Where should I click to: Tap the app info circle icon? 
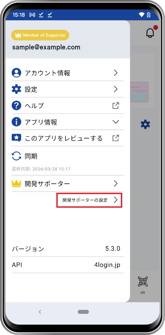pyautogui.click(x=16, y=122)
